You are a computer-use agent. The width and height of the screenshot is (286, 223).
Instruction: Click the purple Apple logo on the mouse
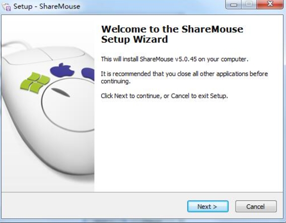(62, 70)
